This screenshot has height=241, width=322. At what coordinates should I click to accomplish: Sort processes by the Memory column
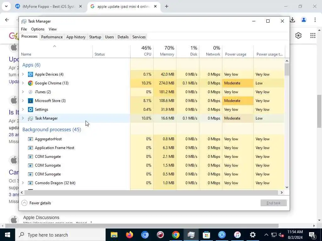point(165,51)
